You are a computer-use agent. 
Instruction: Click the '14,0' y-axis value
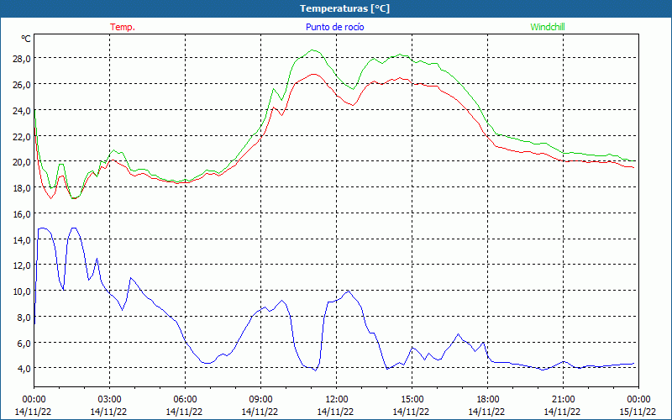point(22,239)
